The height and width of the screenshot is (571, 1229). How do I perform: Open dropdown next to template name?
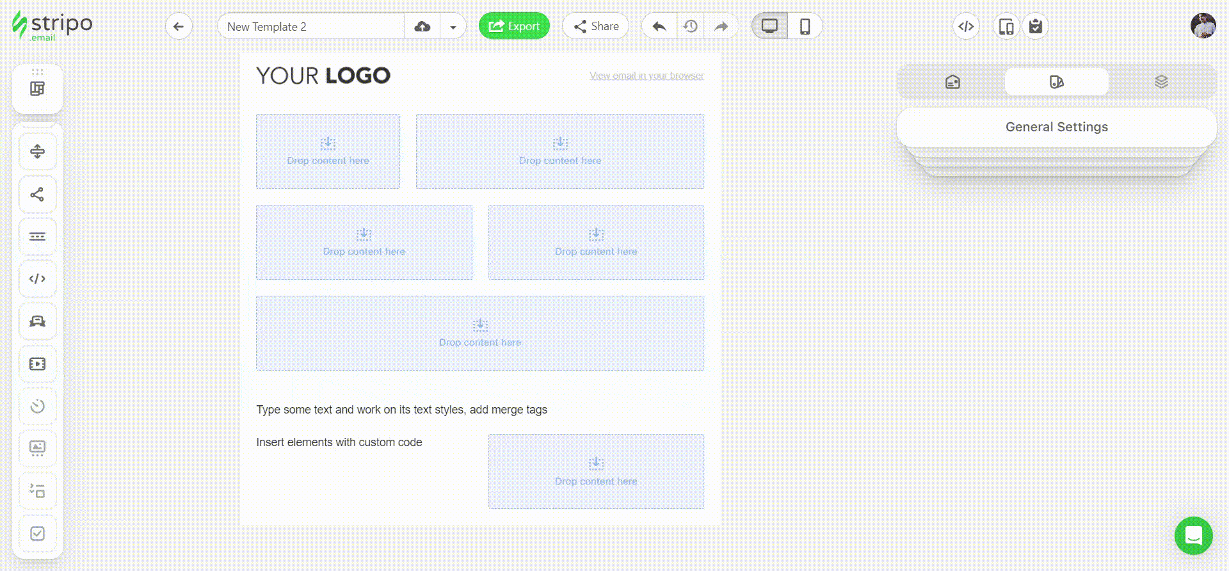[453, 26]
